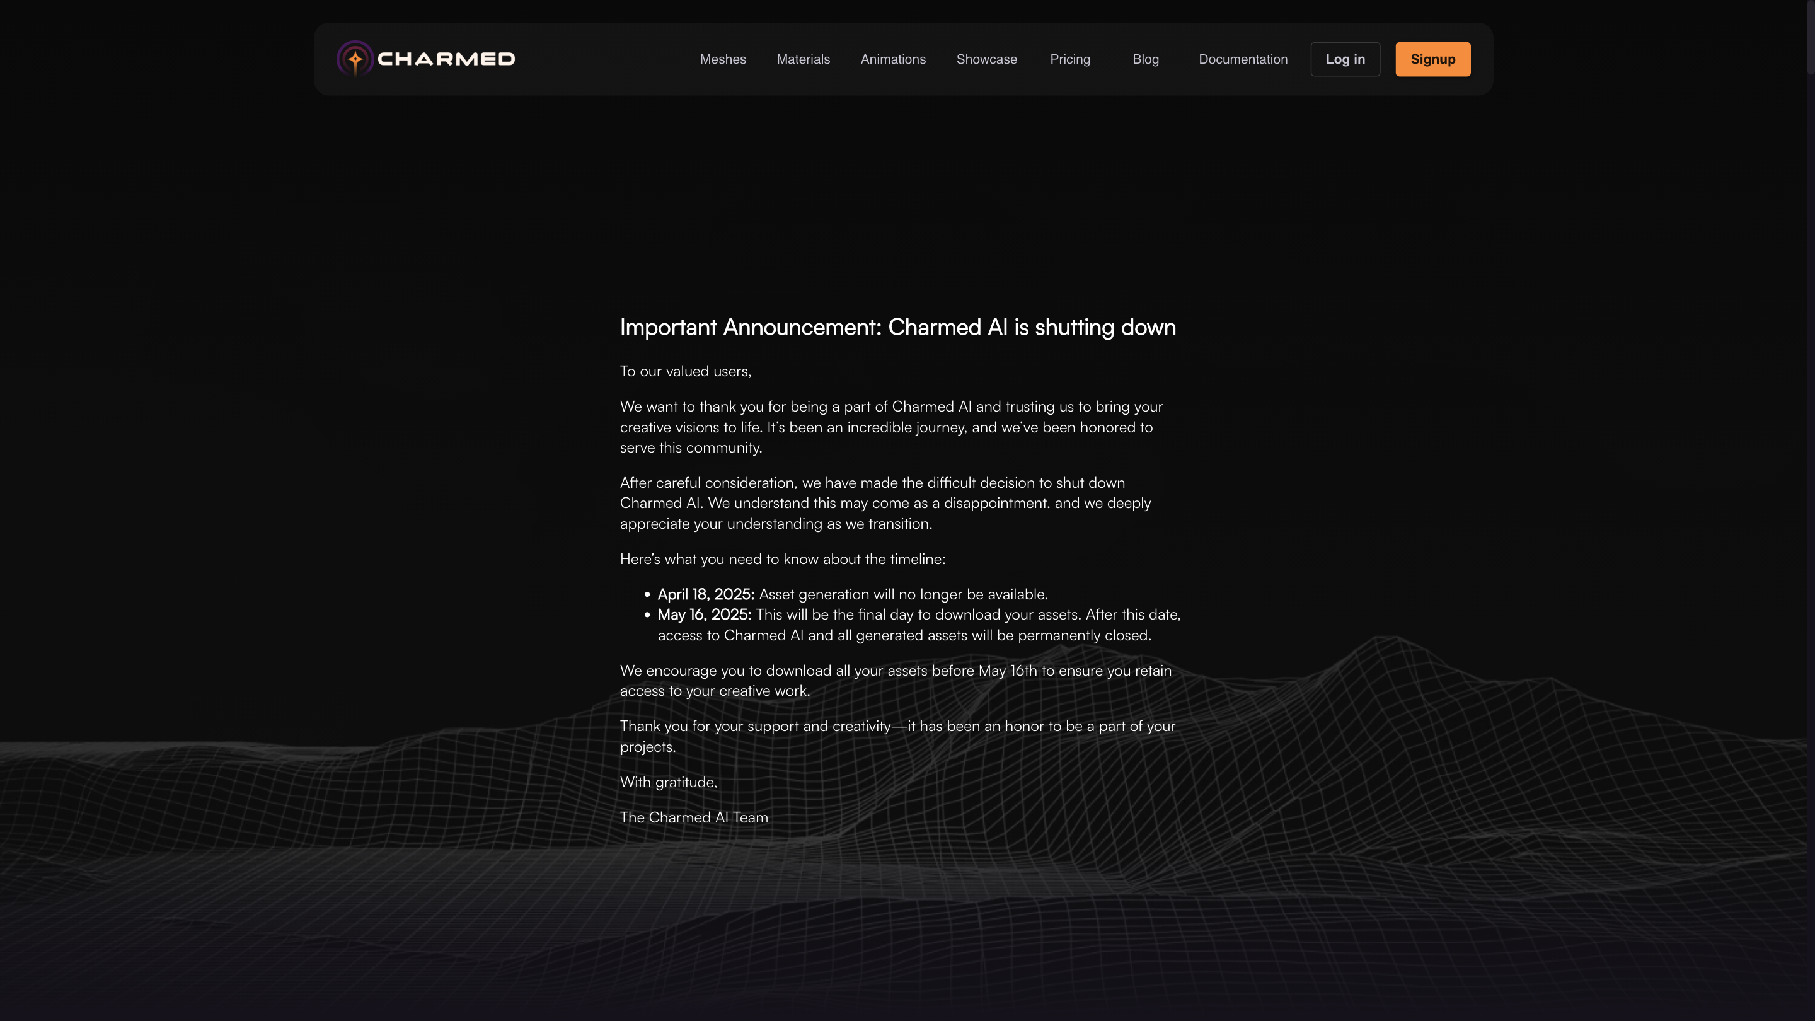
Task: View the Pricing page
Action: [1069, 59]
